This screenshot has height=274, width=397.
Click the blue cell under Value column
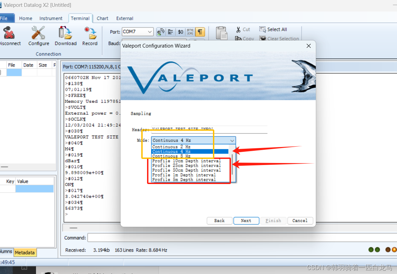(x=34, y=189)
